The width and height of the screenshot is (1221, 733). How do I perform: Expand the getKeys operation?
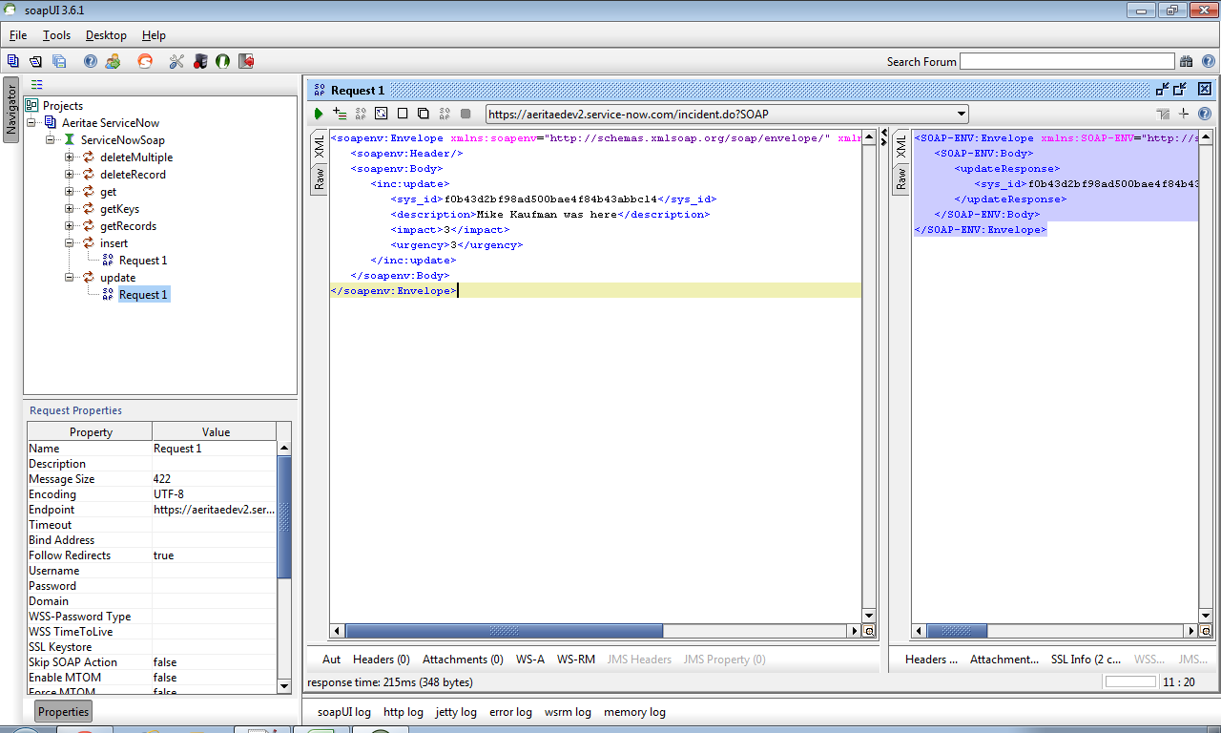(x=70, y=209)
